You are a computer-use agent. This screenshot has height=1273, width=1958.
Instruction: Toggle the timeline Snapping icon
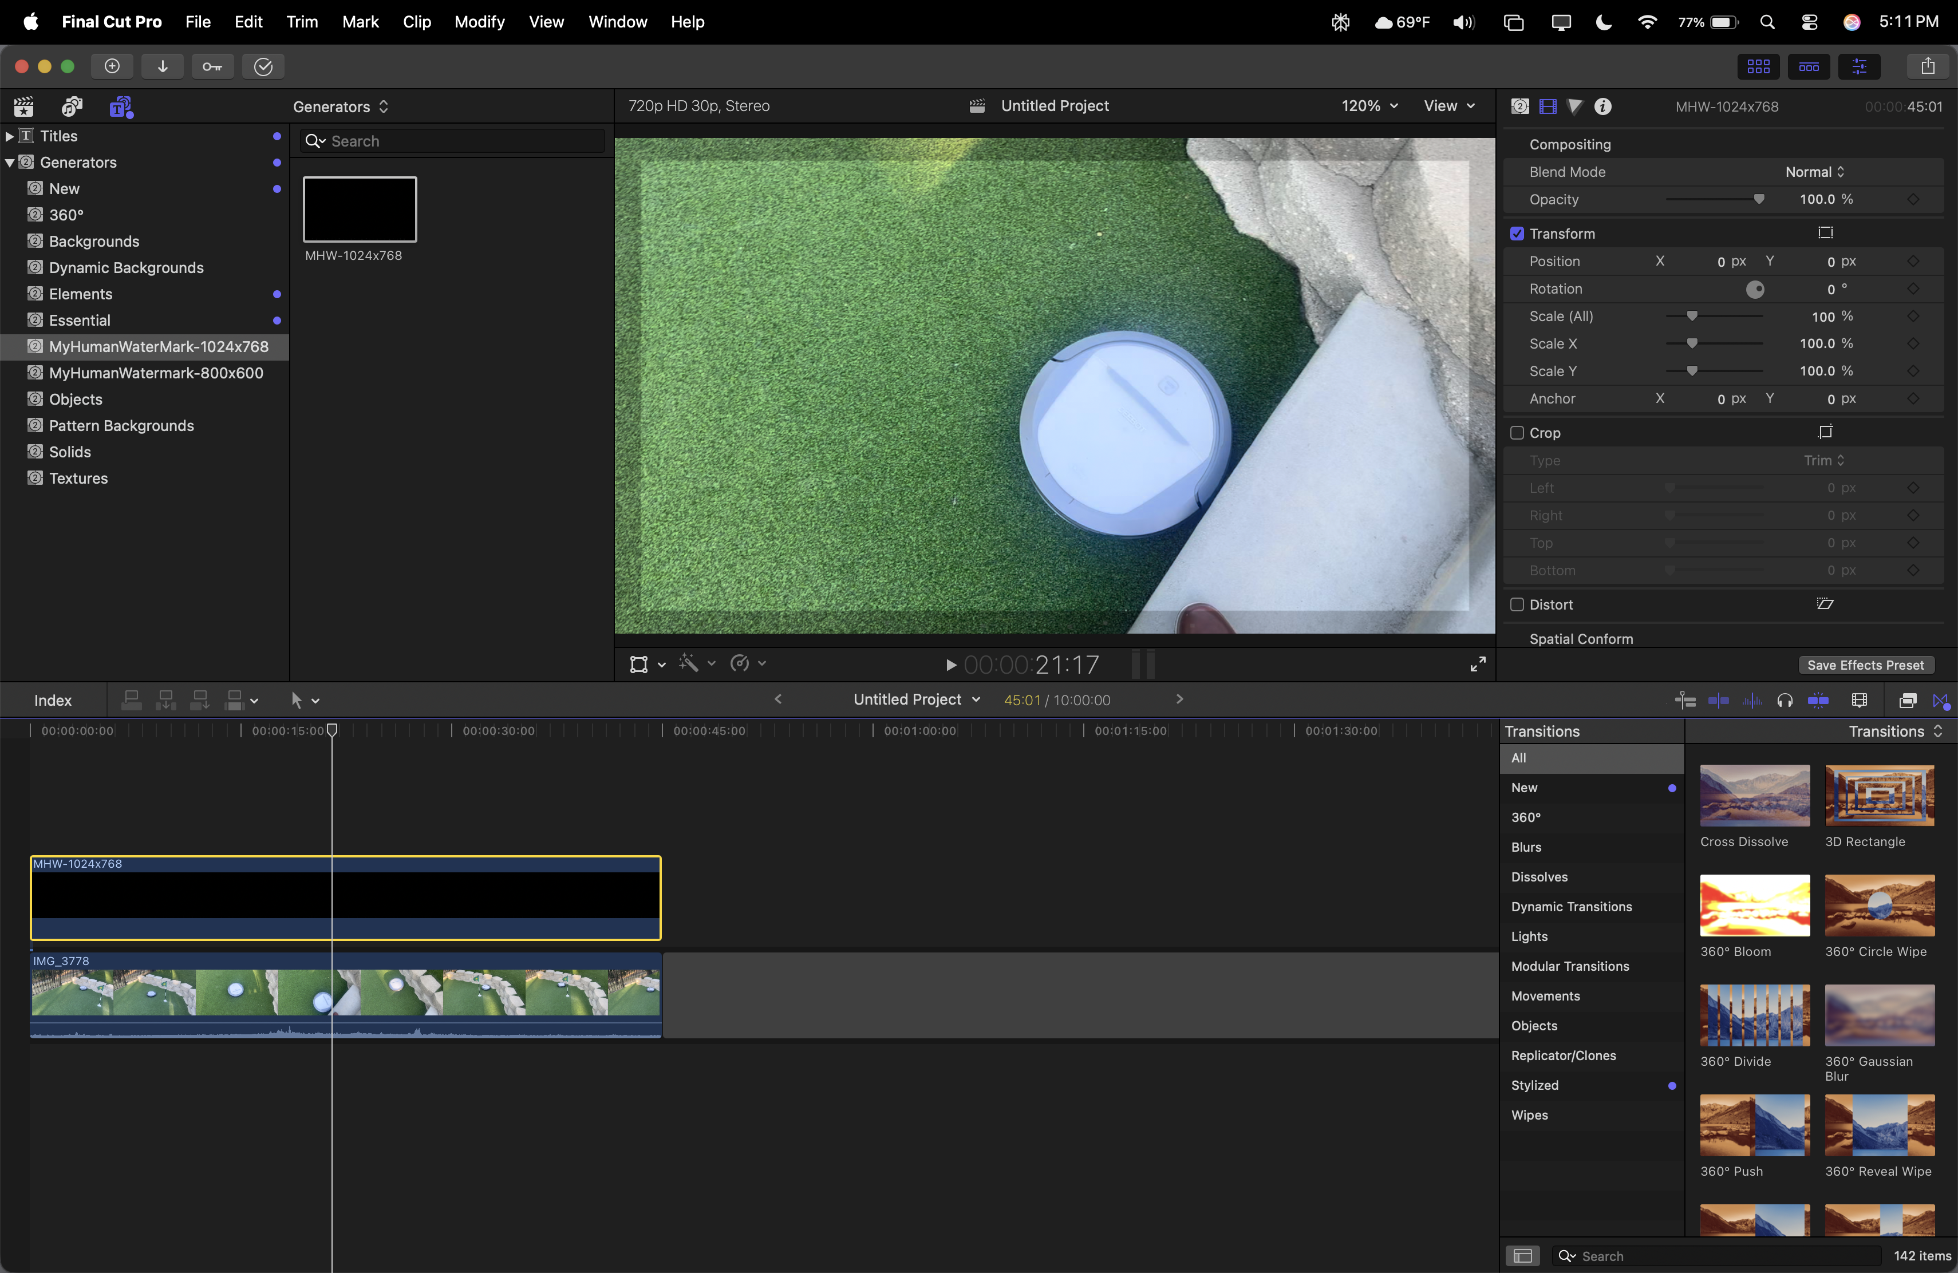[1818, 700]
